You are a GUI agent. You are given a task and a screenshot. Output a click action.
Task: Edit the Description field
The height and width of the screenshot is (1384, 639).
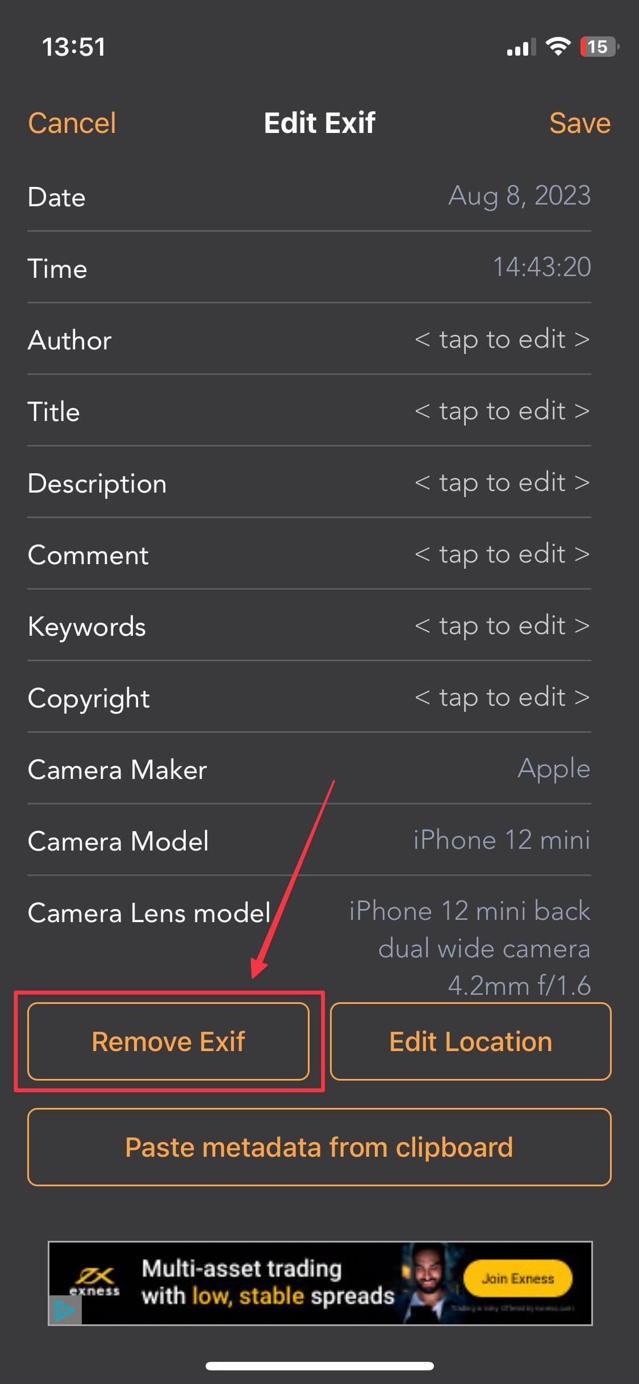point(502,483)
